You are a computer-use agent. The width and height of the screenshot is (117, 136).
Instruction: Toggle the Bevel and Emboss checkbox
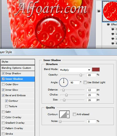click(3, 95)
